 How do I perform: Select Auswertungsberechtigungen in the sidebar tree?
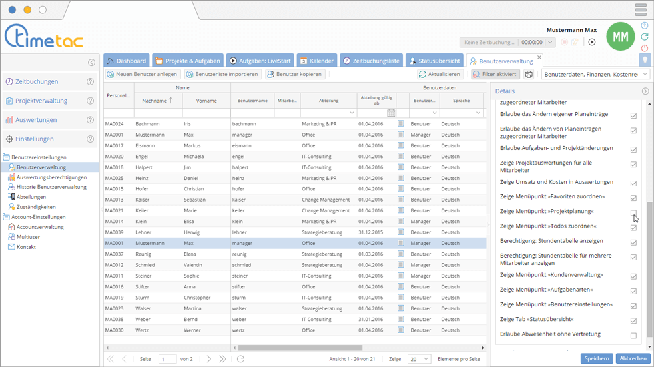(51, 177)
